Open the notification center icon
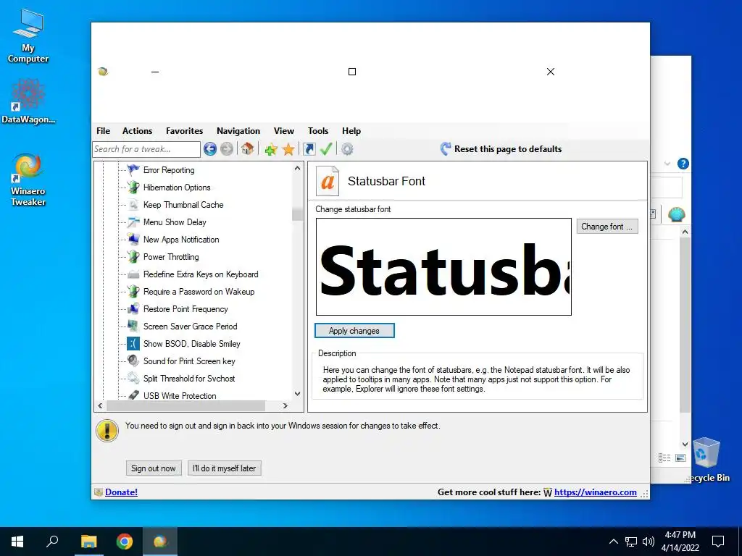 (718, 542)
